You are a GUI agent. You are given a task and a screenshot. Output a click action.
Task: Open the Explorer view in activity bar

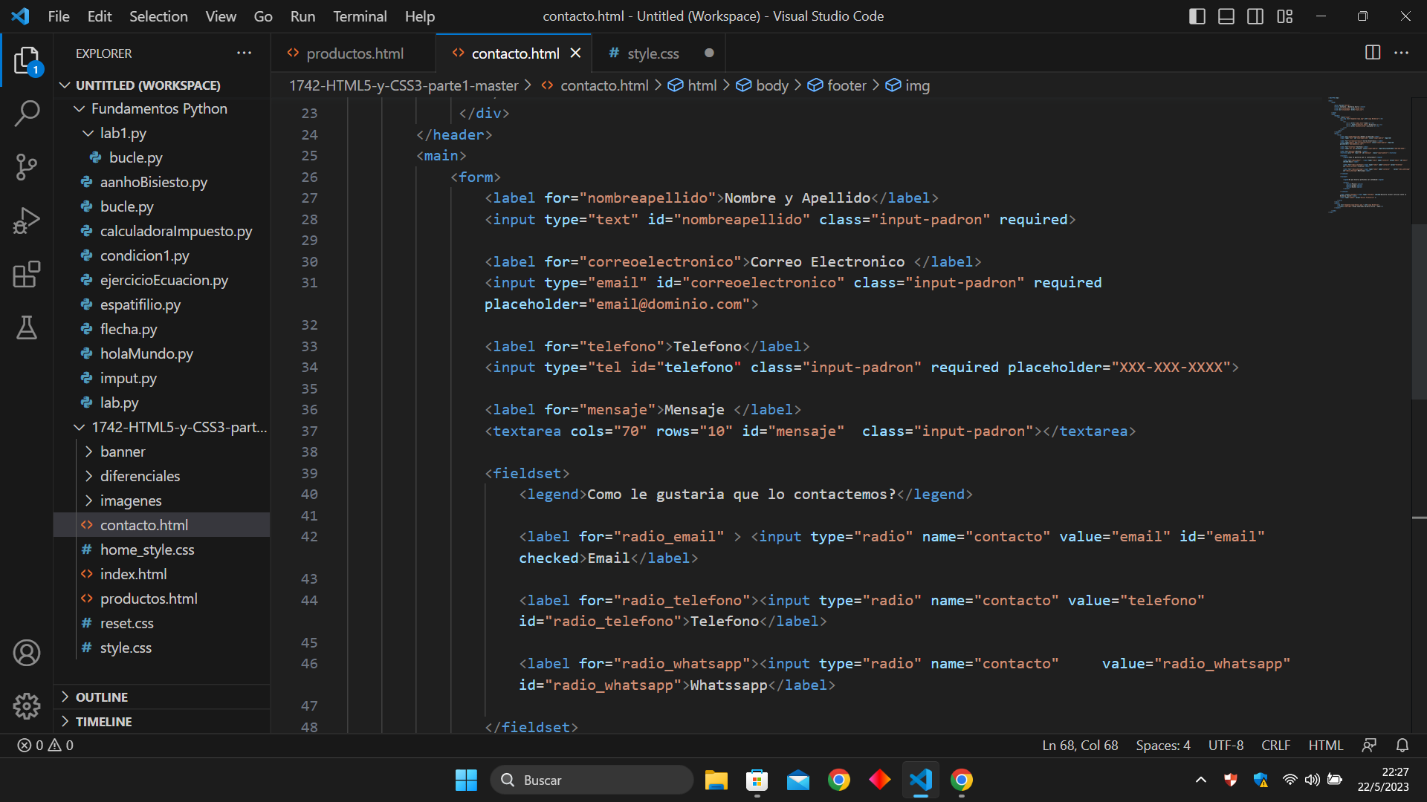(x=27, y=60)
